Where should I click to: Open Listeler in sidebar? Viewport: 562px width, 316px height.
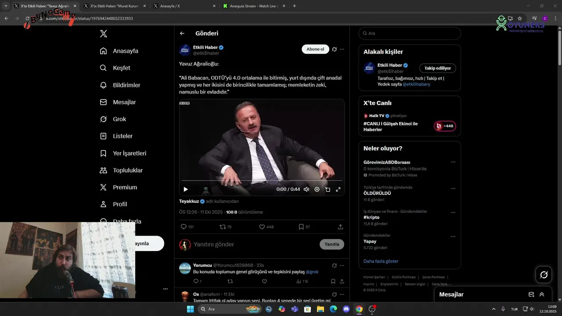116,136
